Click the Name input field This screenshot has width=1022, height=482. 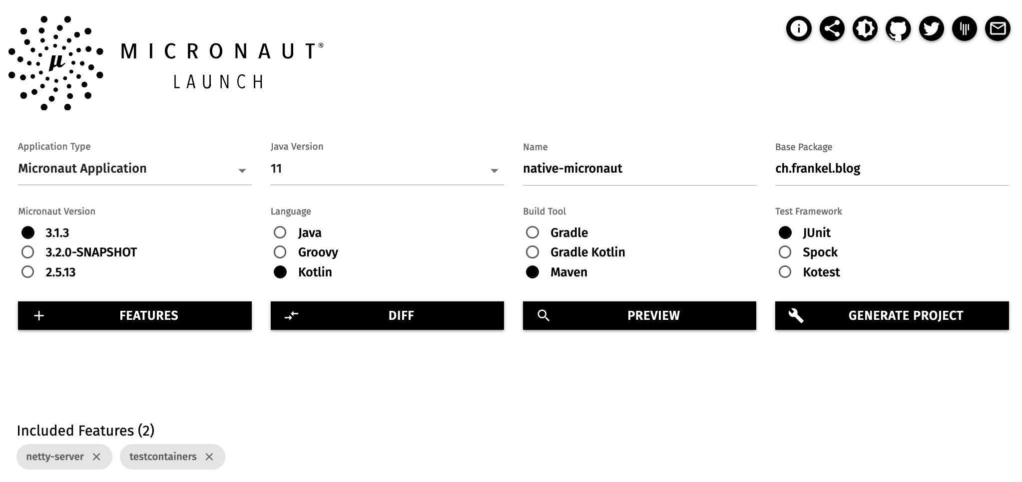tap(639, 169)
